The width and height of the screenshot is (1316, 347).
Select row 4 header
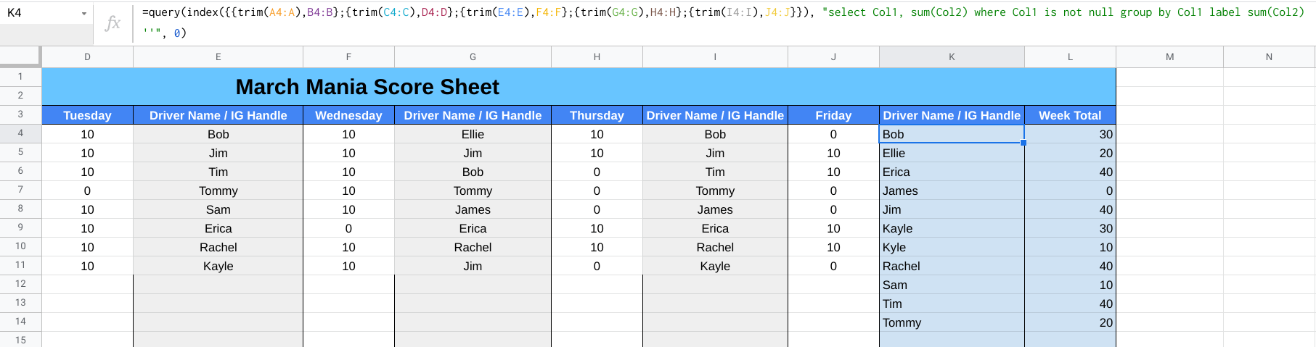pyautogui.click(x=20, y=133)
